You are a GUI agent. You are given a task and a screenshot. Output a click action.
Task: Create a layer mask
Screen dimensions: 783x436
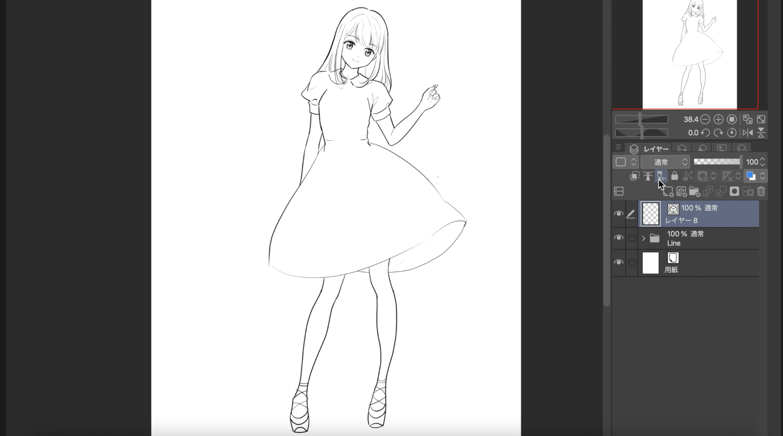[734, 191]
